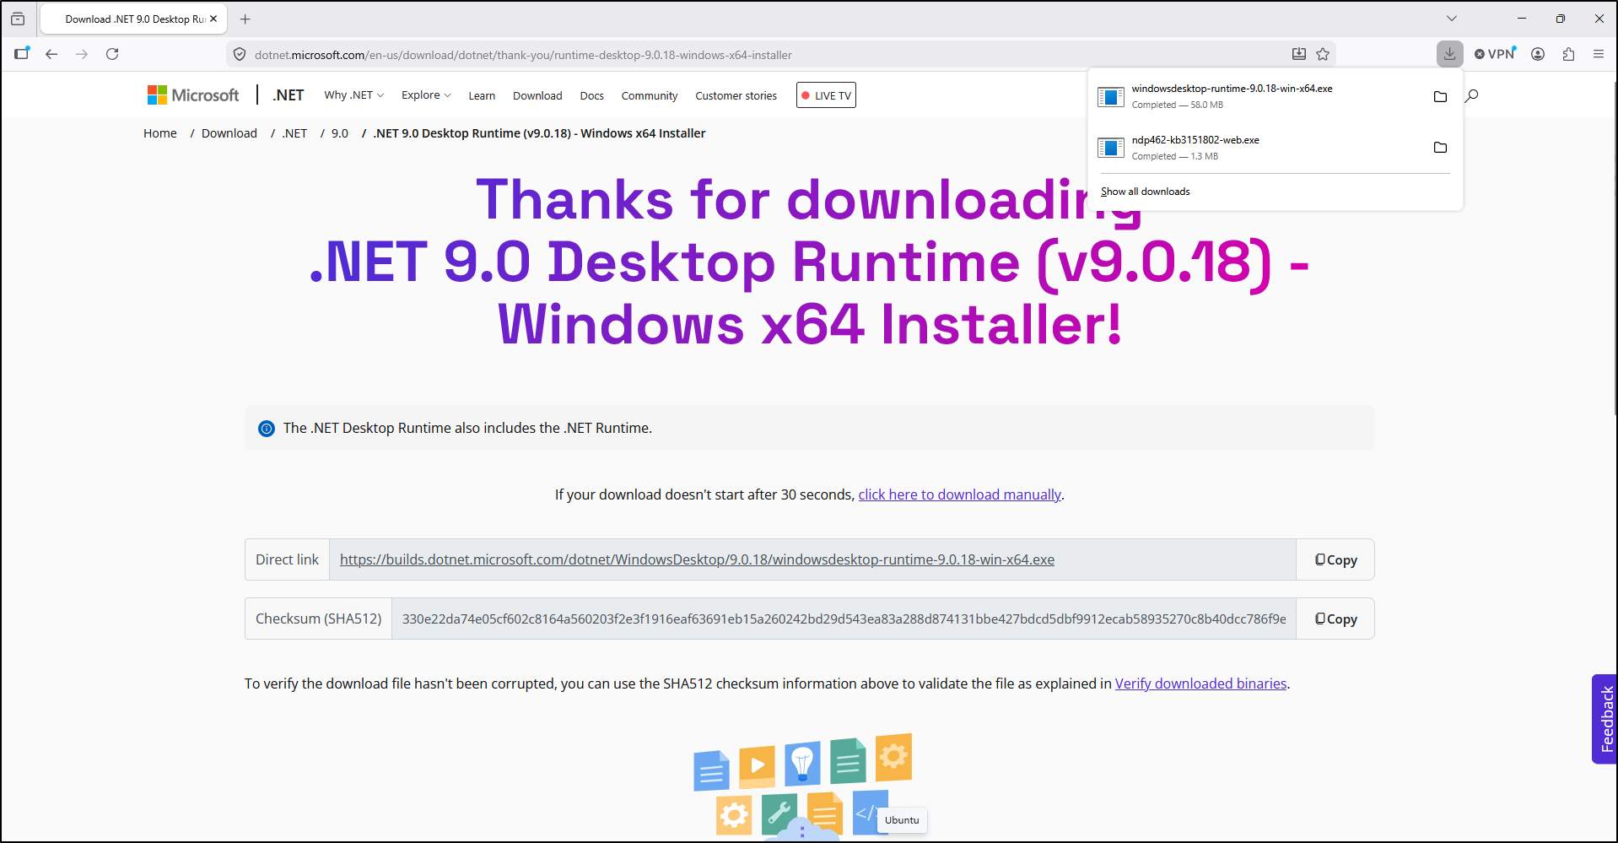Expand the Why .NET dropdown

353,95
